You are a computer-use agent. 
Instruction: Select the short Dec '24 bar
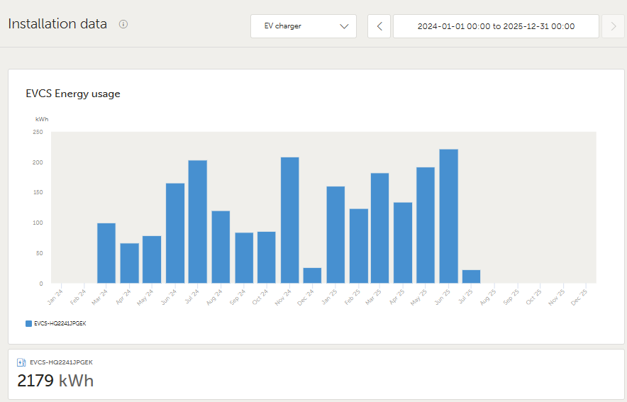click(x=312, y=276)
